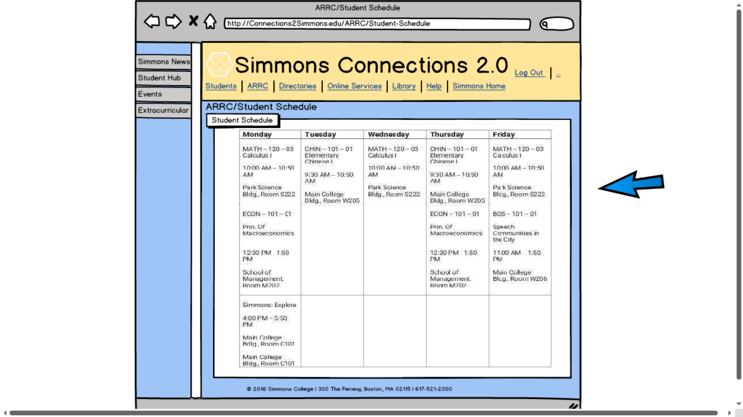Open Extracurricular in sidebar
Viewport: 743px width, 417px height.
(x=163, y=110)
